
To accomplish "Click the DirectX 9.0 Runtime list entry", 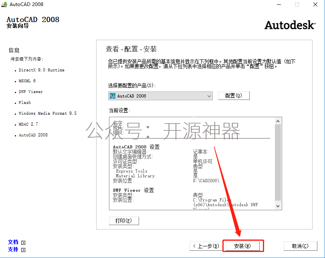I will 41,70.
